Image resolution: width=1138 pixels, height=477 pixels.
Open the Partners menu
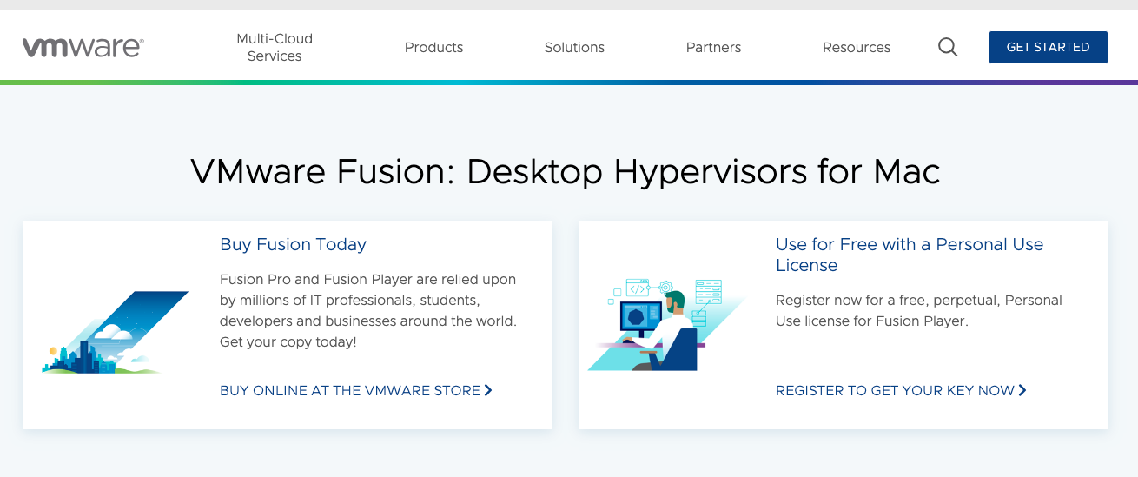point(713,47)
